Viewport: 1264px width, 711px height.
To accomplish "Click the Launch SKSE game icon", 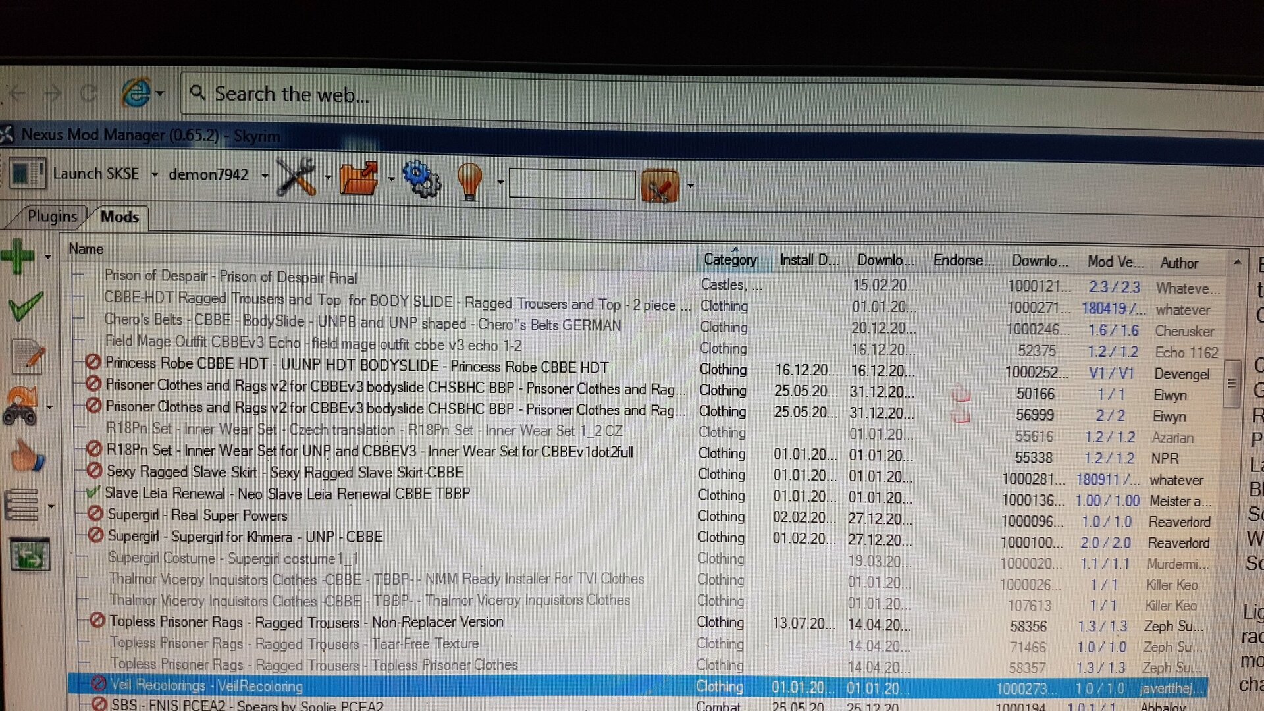I will pos(28,174).
